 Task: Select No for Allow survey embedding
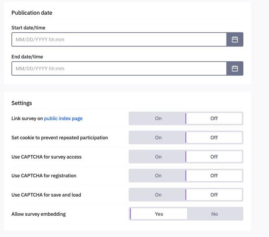pos(215,214)
